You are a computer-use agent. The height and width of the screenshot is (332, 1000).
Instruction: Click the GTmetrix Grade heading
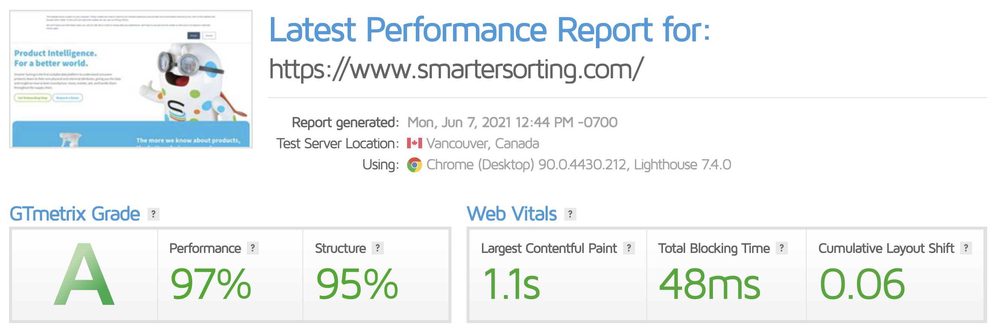coord(74,214)
